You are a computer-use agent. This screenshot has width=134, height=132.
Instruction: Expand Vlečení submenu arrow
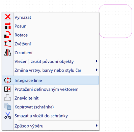(x=97, y=61)
